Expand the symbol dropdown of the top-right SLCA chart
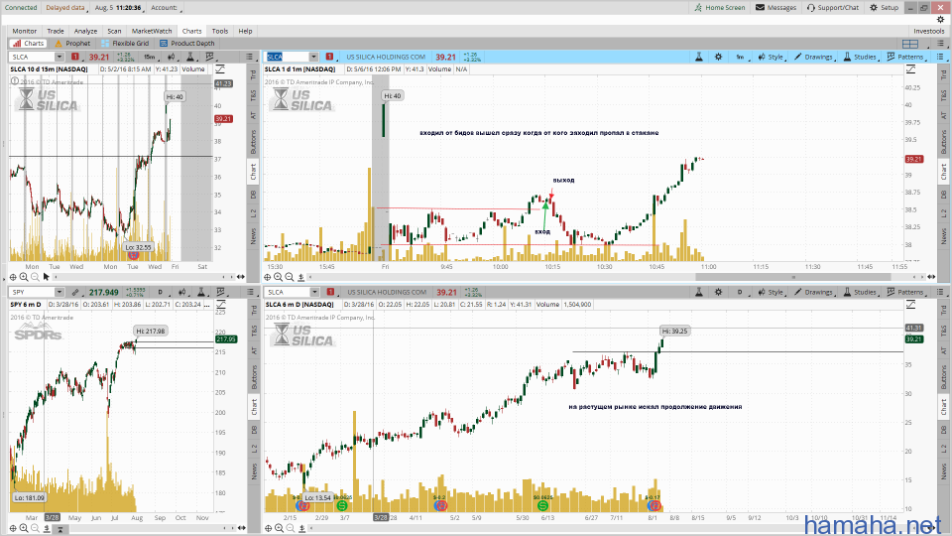The width and height of the screenshot is (952, 536). click(313, 57)
